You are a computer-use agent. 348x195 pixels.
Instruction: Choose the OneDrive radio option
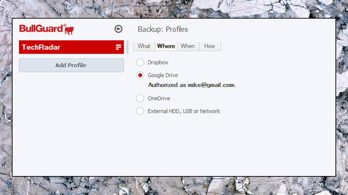tap(140, 98)
